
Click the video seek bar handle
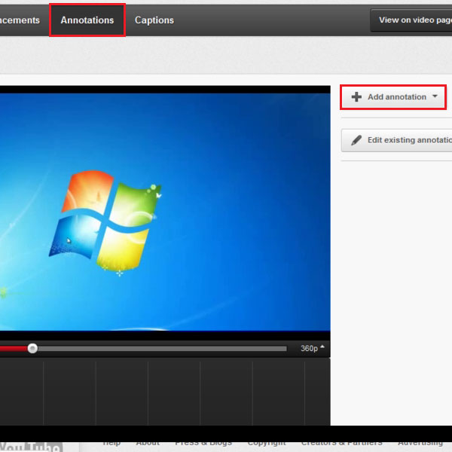pos(32,348)
